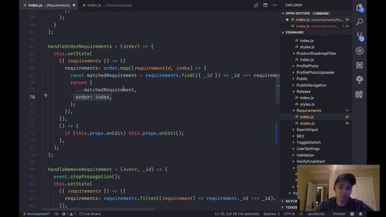
Task: Click the lightbulb on line 70
Action: 46,96
